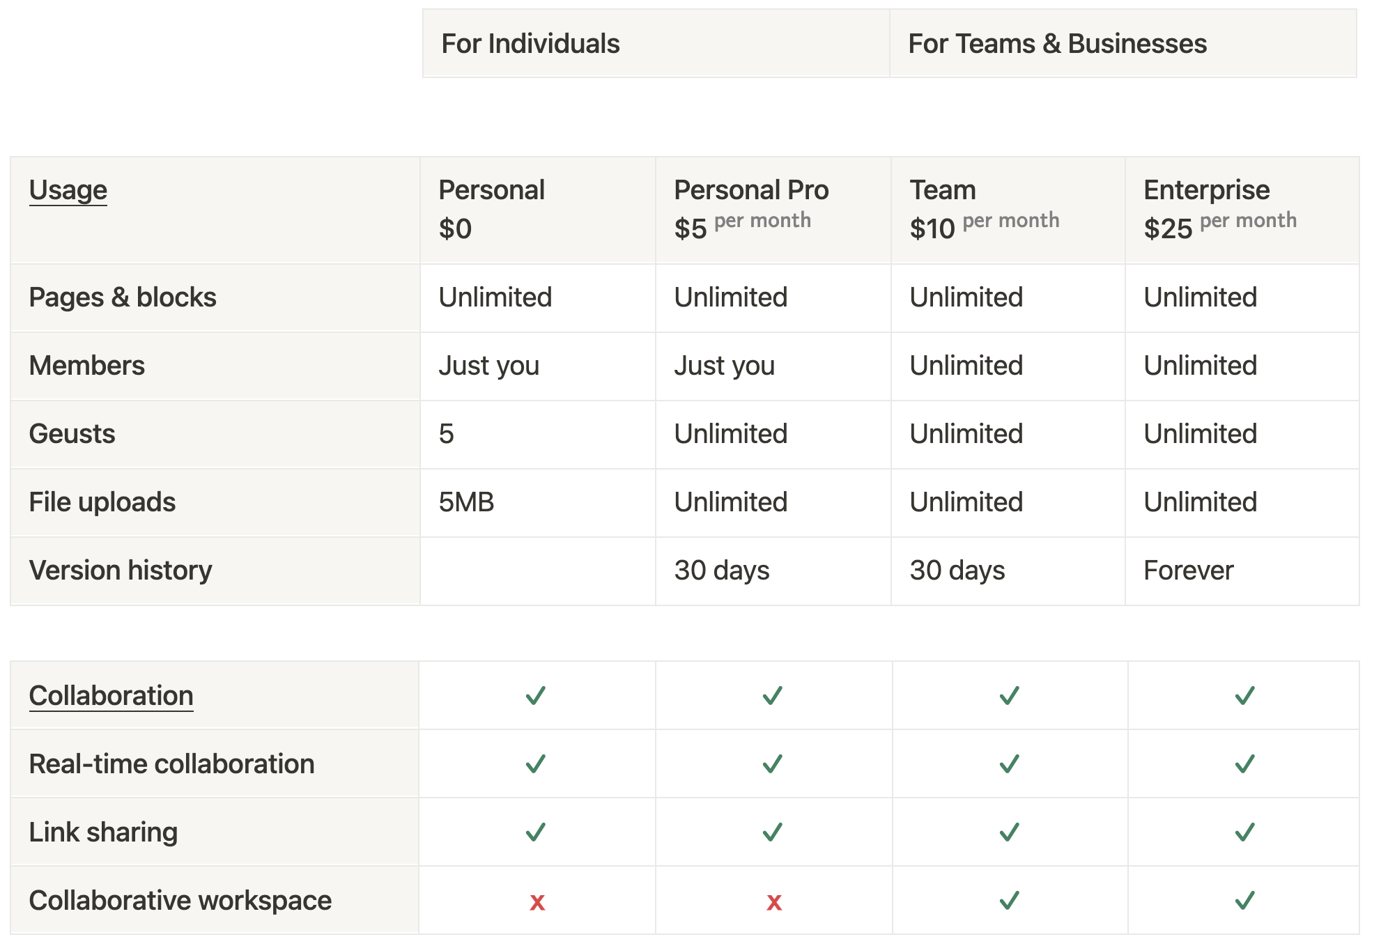Select the For Individuals tab

point(656,43)
